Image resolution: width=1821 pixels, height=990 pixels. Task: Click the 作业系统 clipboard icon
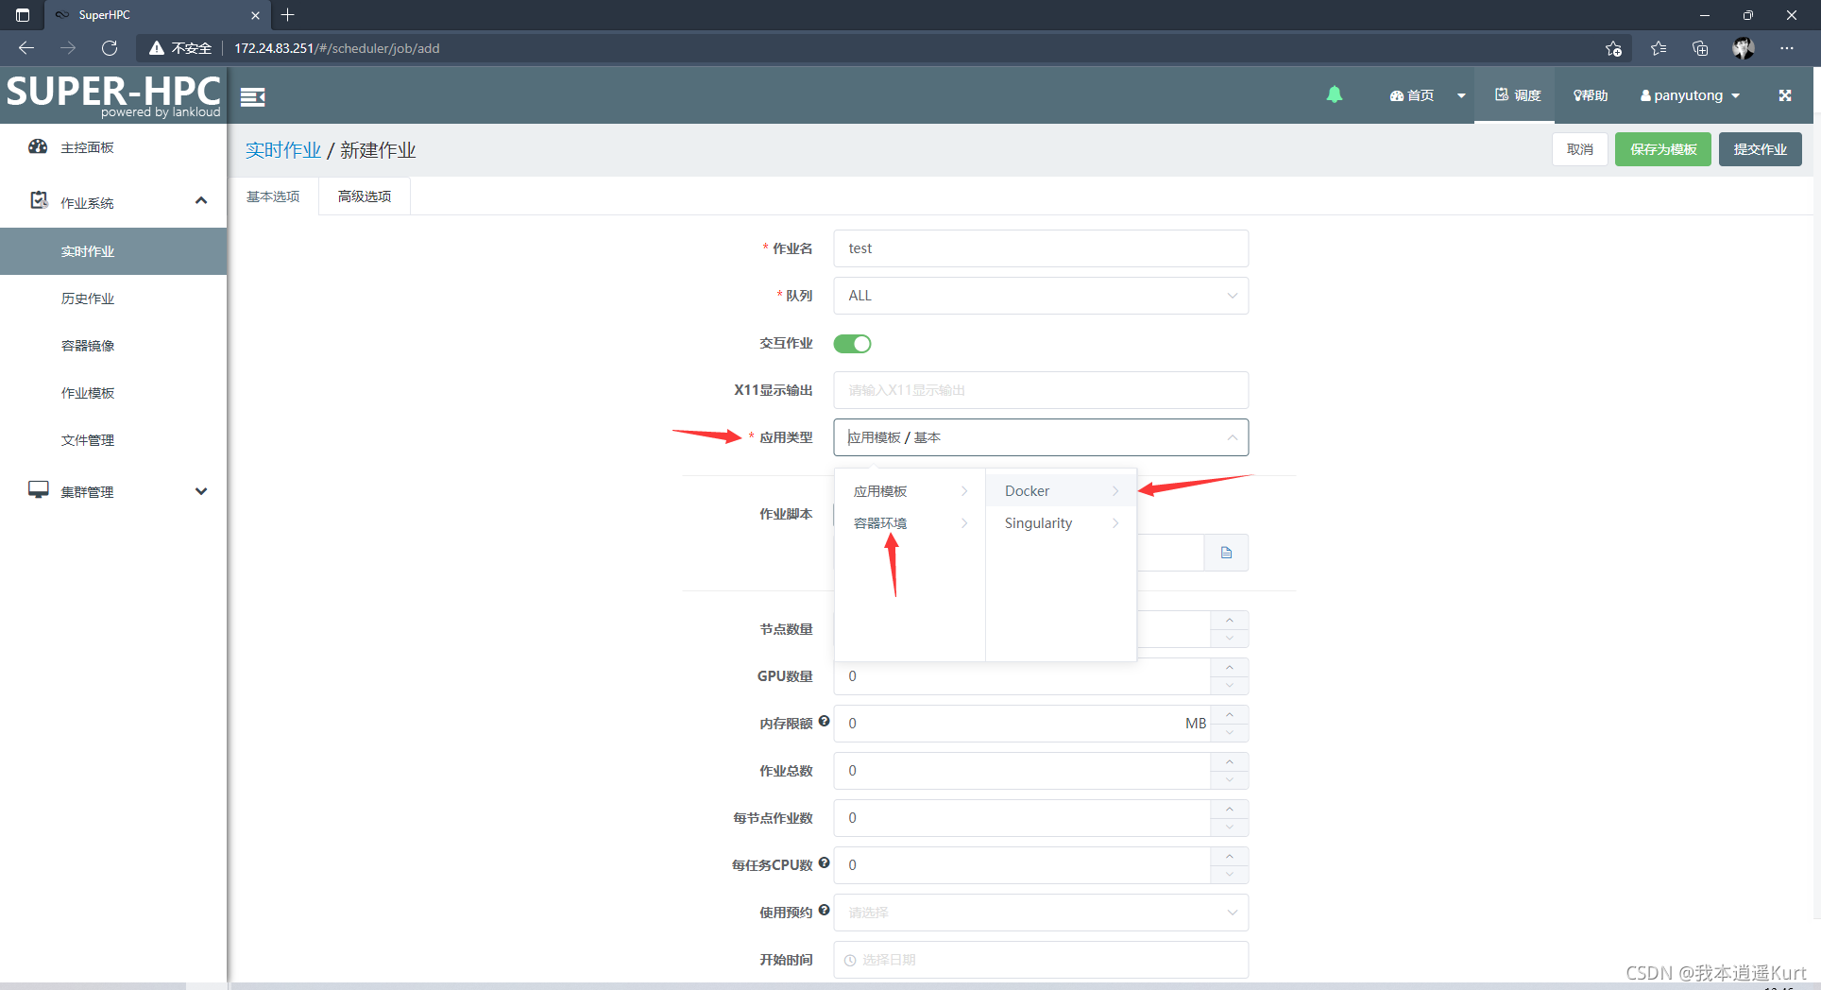(x=39, y=200)
